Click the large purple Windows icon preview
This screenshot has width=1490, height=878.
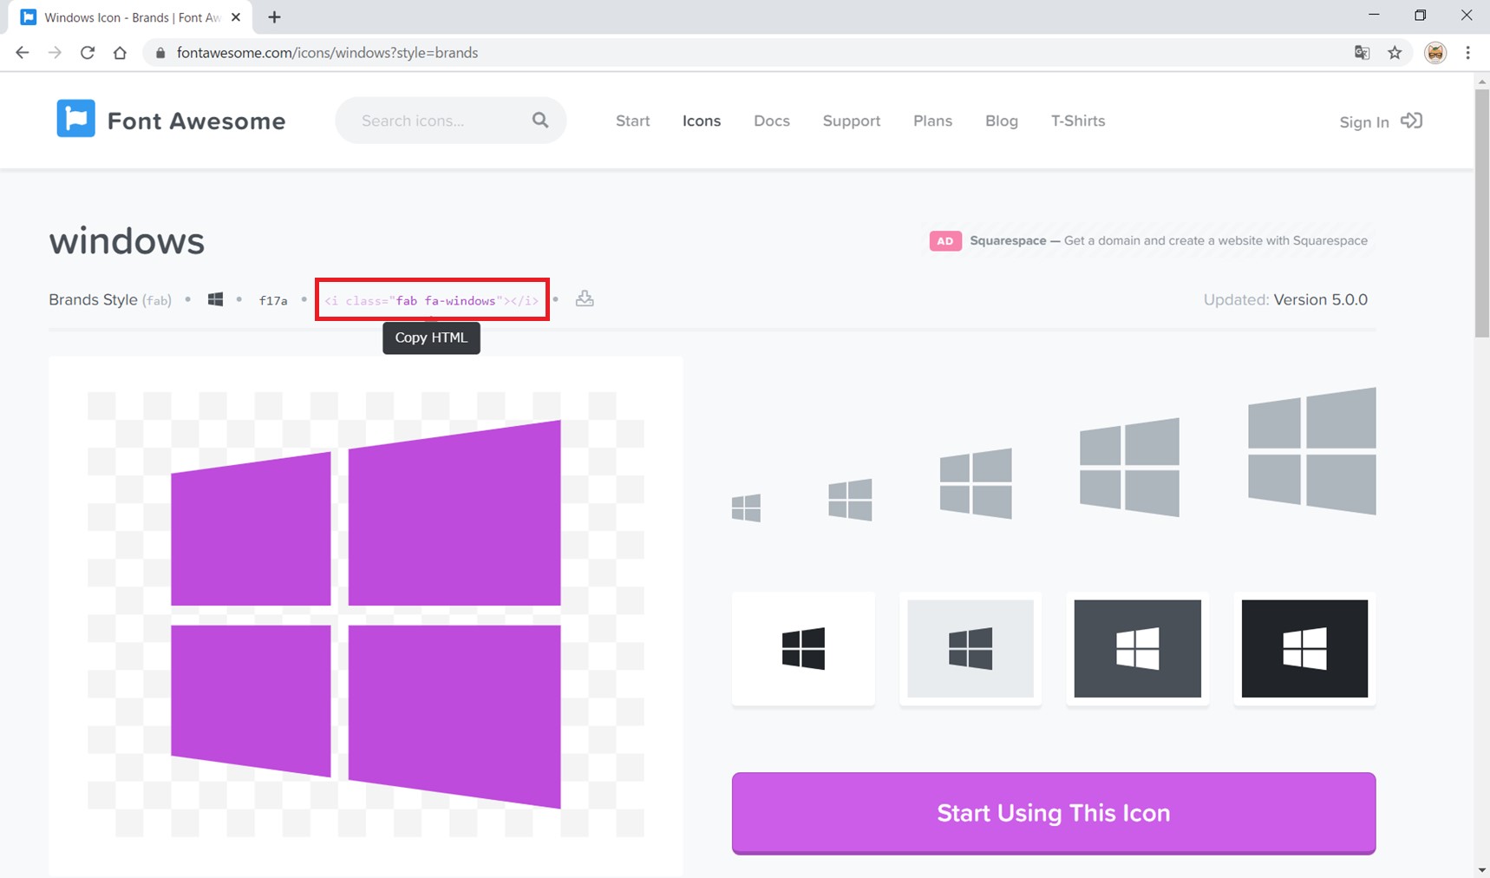tap(365, 614)
